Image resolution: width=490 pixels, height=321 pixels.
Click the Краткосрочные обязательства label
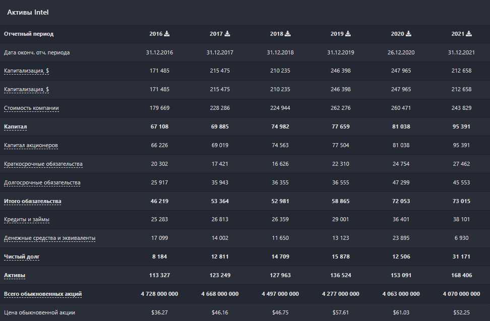click(x=43, y=164)
